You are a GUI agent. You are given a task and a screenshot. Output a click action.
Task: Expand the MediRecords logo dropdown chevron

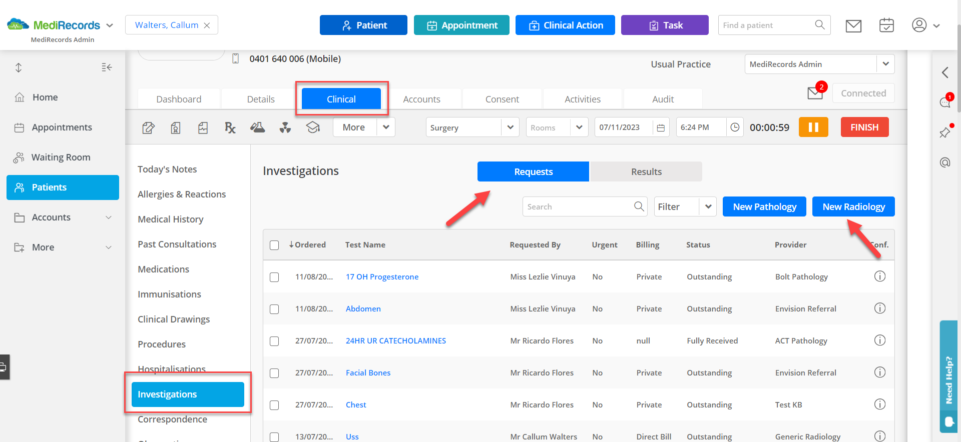(x=110, y=25)
